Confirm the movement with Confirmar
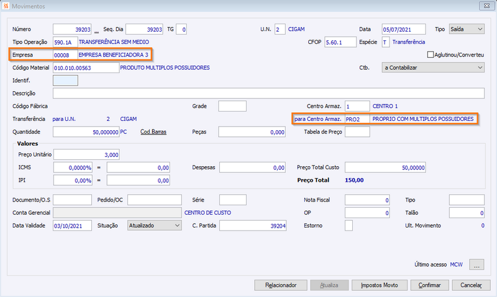497x297 pixels. tap(429, 285)
